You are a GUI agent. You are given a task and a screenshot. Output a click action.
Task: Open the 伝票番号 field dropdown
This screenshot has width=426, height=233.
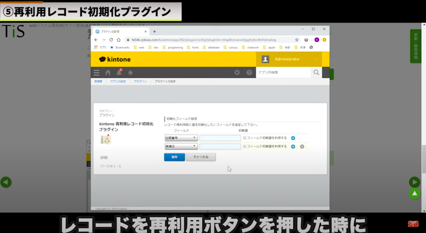point(181,138)
